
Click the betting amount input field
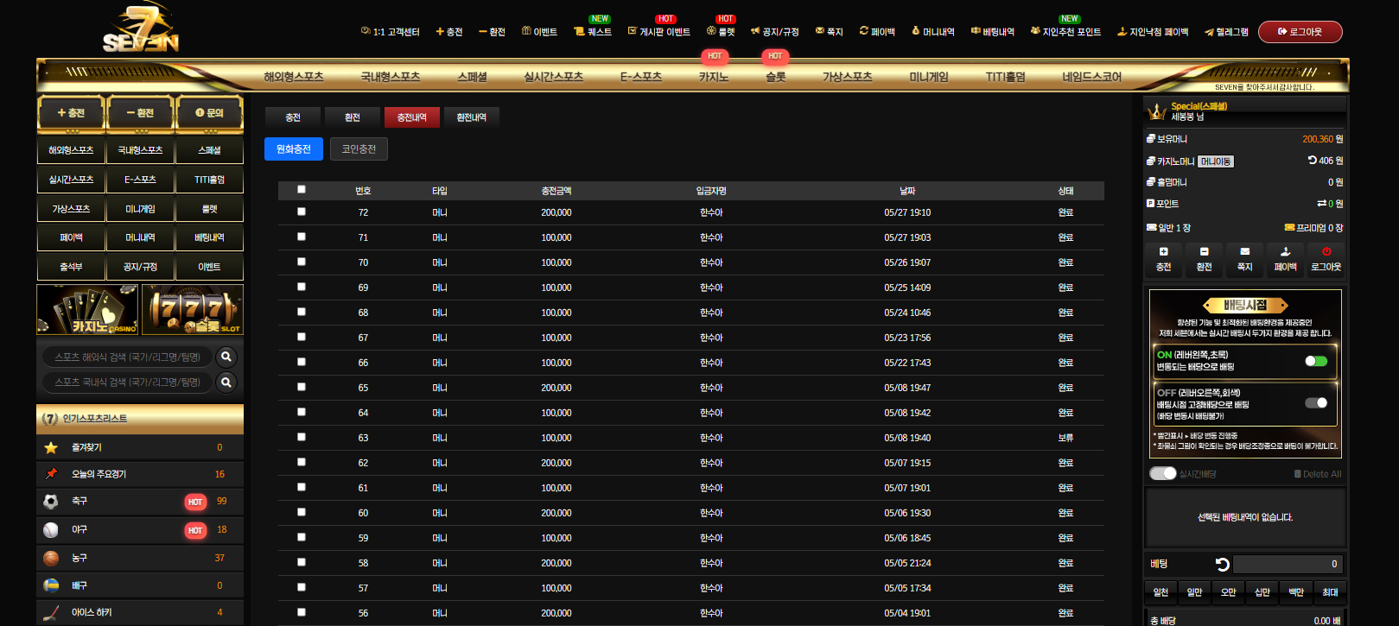1288,564
